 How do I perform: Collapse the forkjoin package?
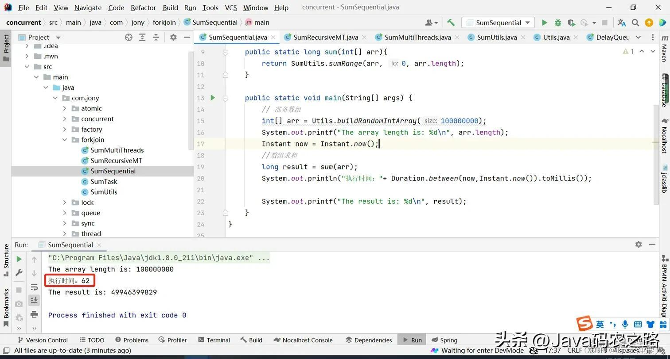[x=64, y=140]
